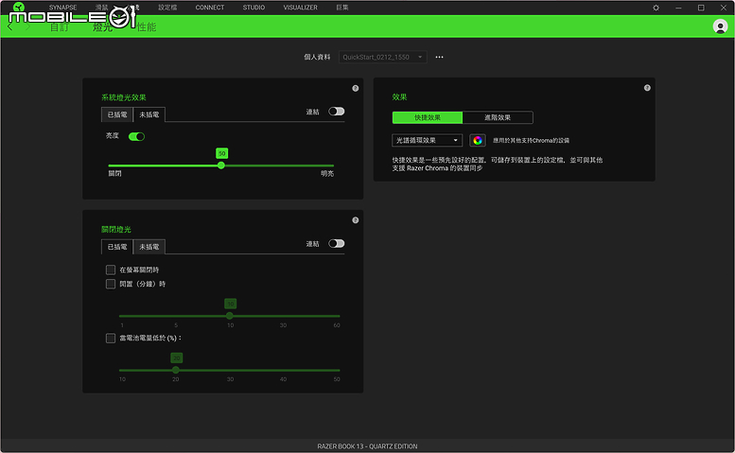Open the SYNAPSE menu tab
Image resolution: width=735 pixels, height=453 pixels.
(62, 8)
